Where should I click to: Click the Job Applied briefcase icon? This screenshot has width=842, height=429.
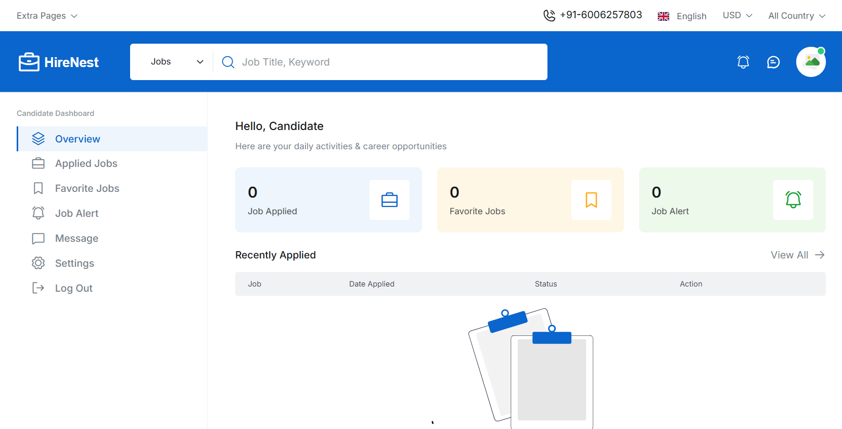coord(389,200)
